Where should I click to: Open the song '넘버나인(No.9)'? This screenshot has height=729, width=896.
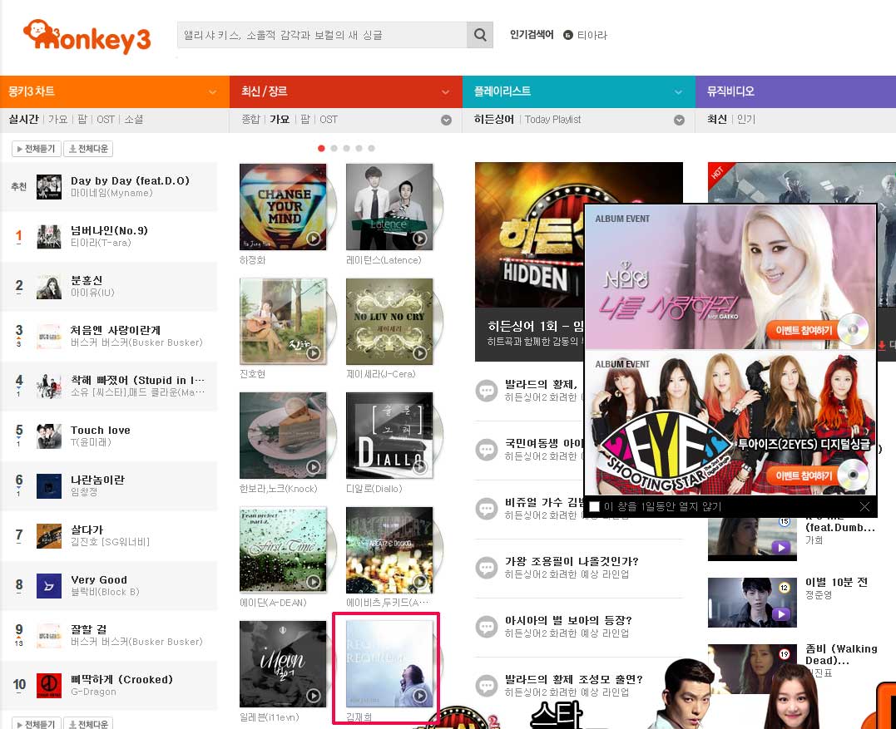[109, 230]
